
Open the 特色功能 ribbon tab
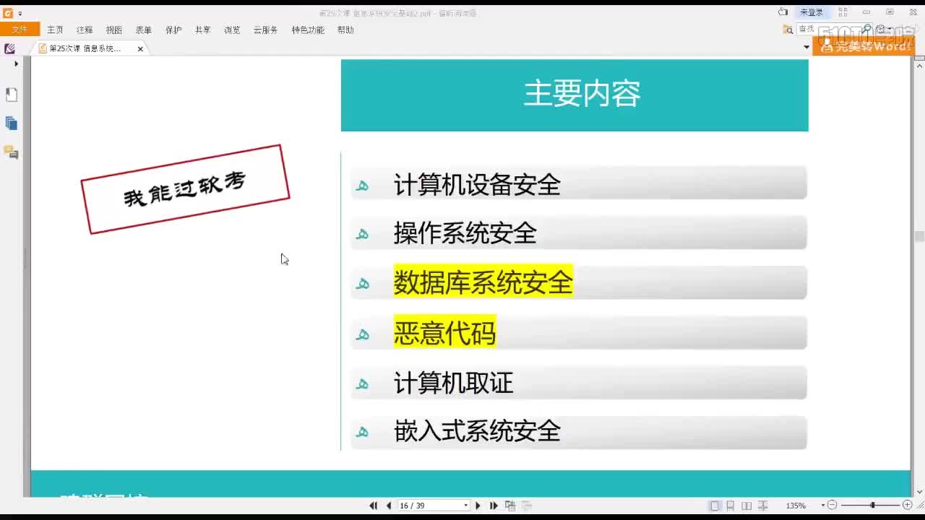308,30
